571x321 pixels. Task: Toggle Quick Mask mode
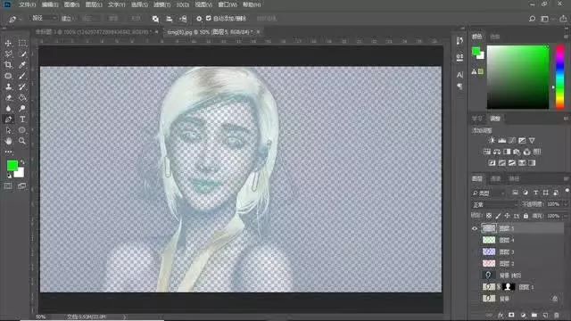click(x=8, y=186)
